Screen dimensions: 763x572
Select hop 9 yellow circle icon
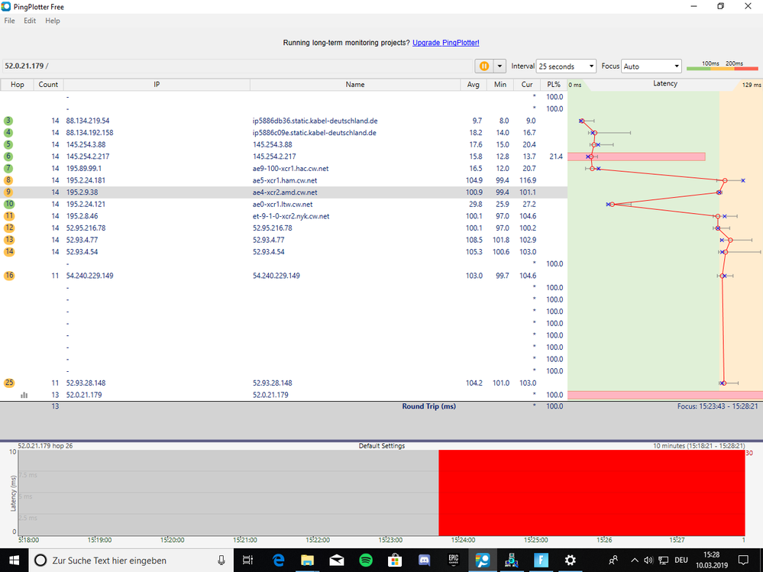pyautogui.click(x=8, y=192)
